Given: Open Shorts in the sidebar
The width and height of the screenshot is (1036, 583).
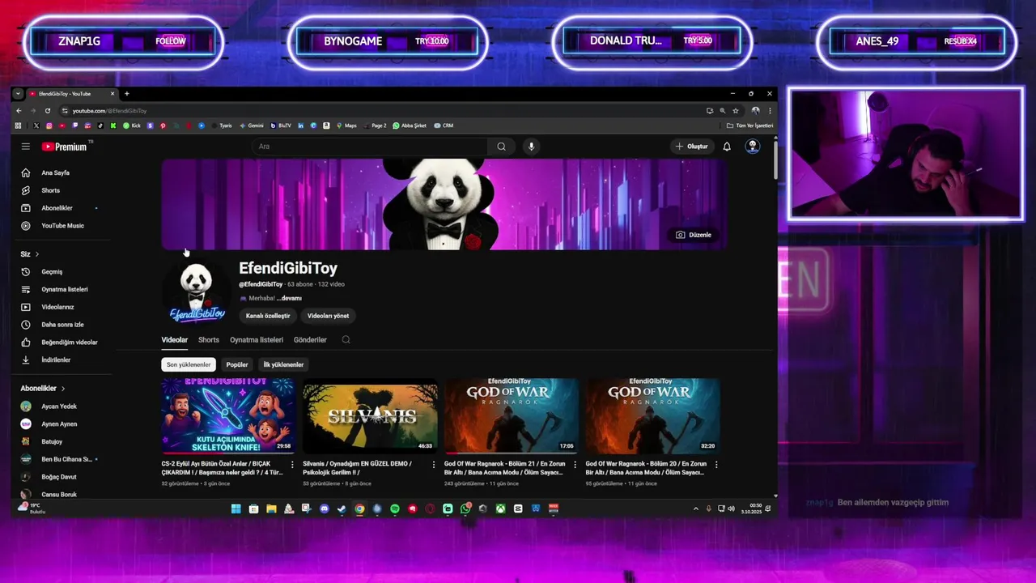Looking at the screenshot, I should [50, 190].
